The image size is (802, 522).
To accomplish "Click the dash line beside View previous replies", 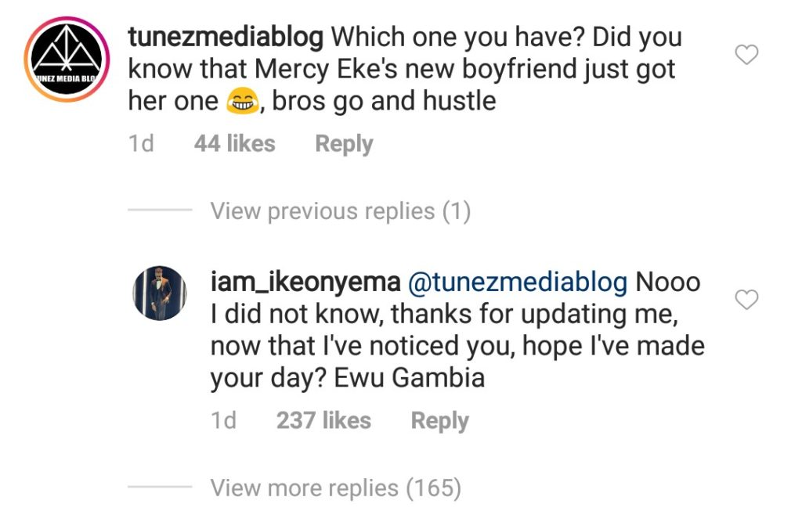I will click(x=160, y=211).
